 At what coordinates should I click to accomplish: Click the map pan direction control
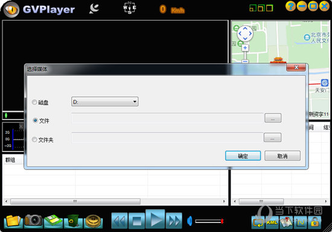(x=245, y=33)
